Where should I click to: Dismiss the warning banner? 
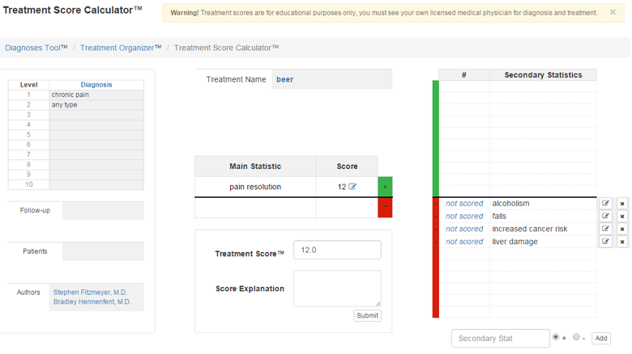click(x=613, y=13)
